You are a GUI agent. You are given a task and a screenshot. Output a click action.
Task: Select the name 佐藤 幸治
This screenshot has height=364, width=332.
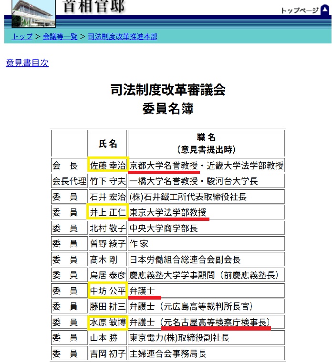pos(108,165)
